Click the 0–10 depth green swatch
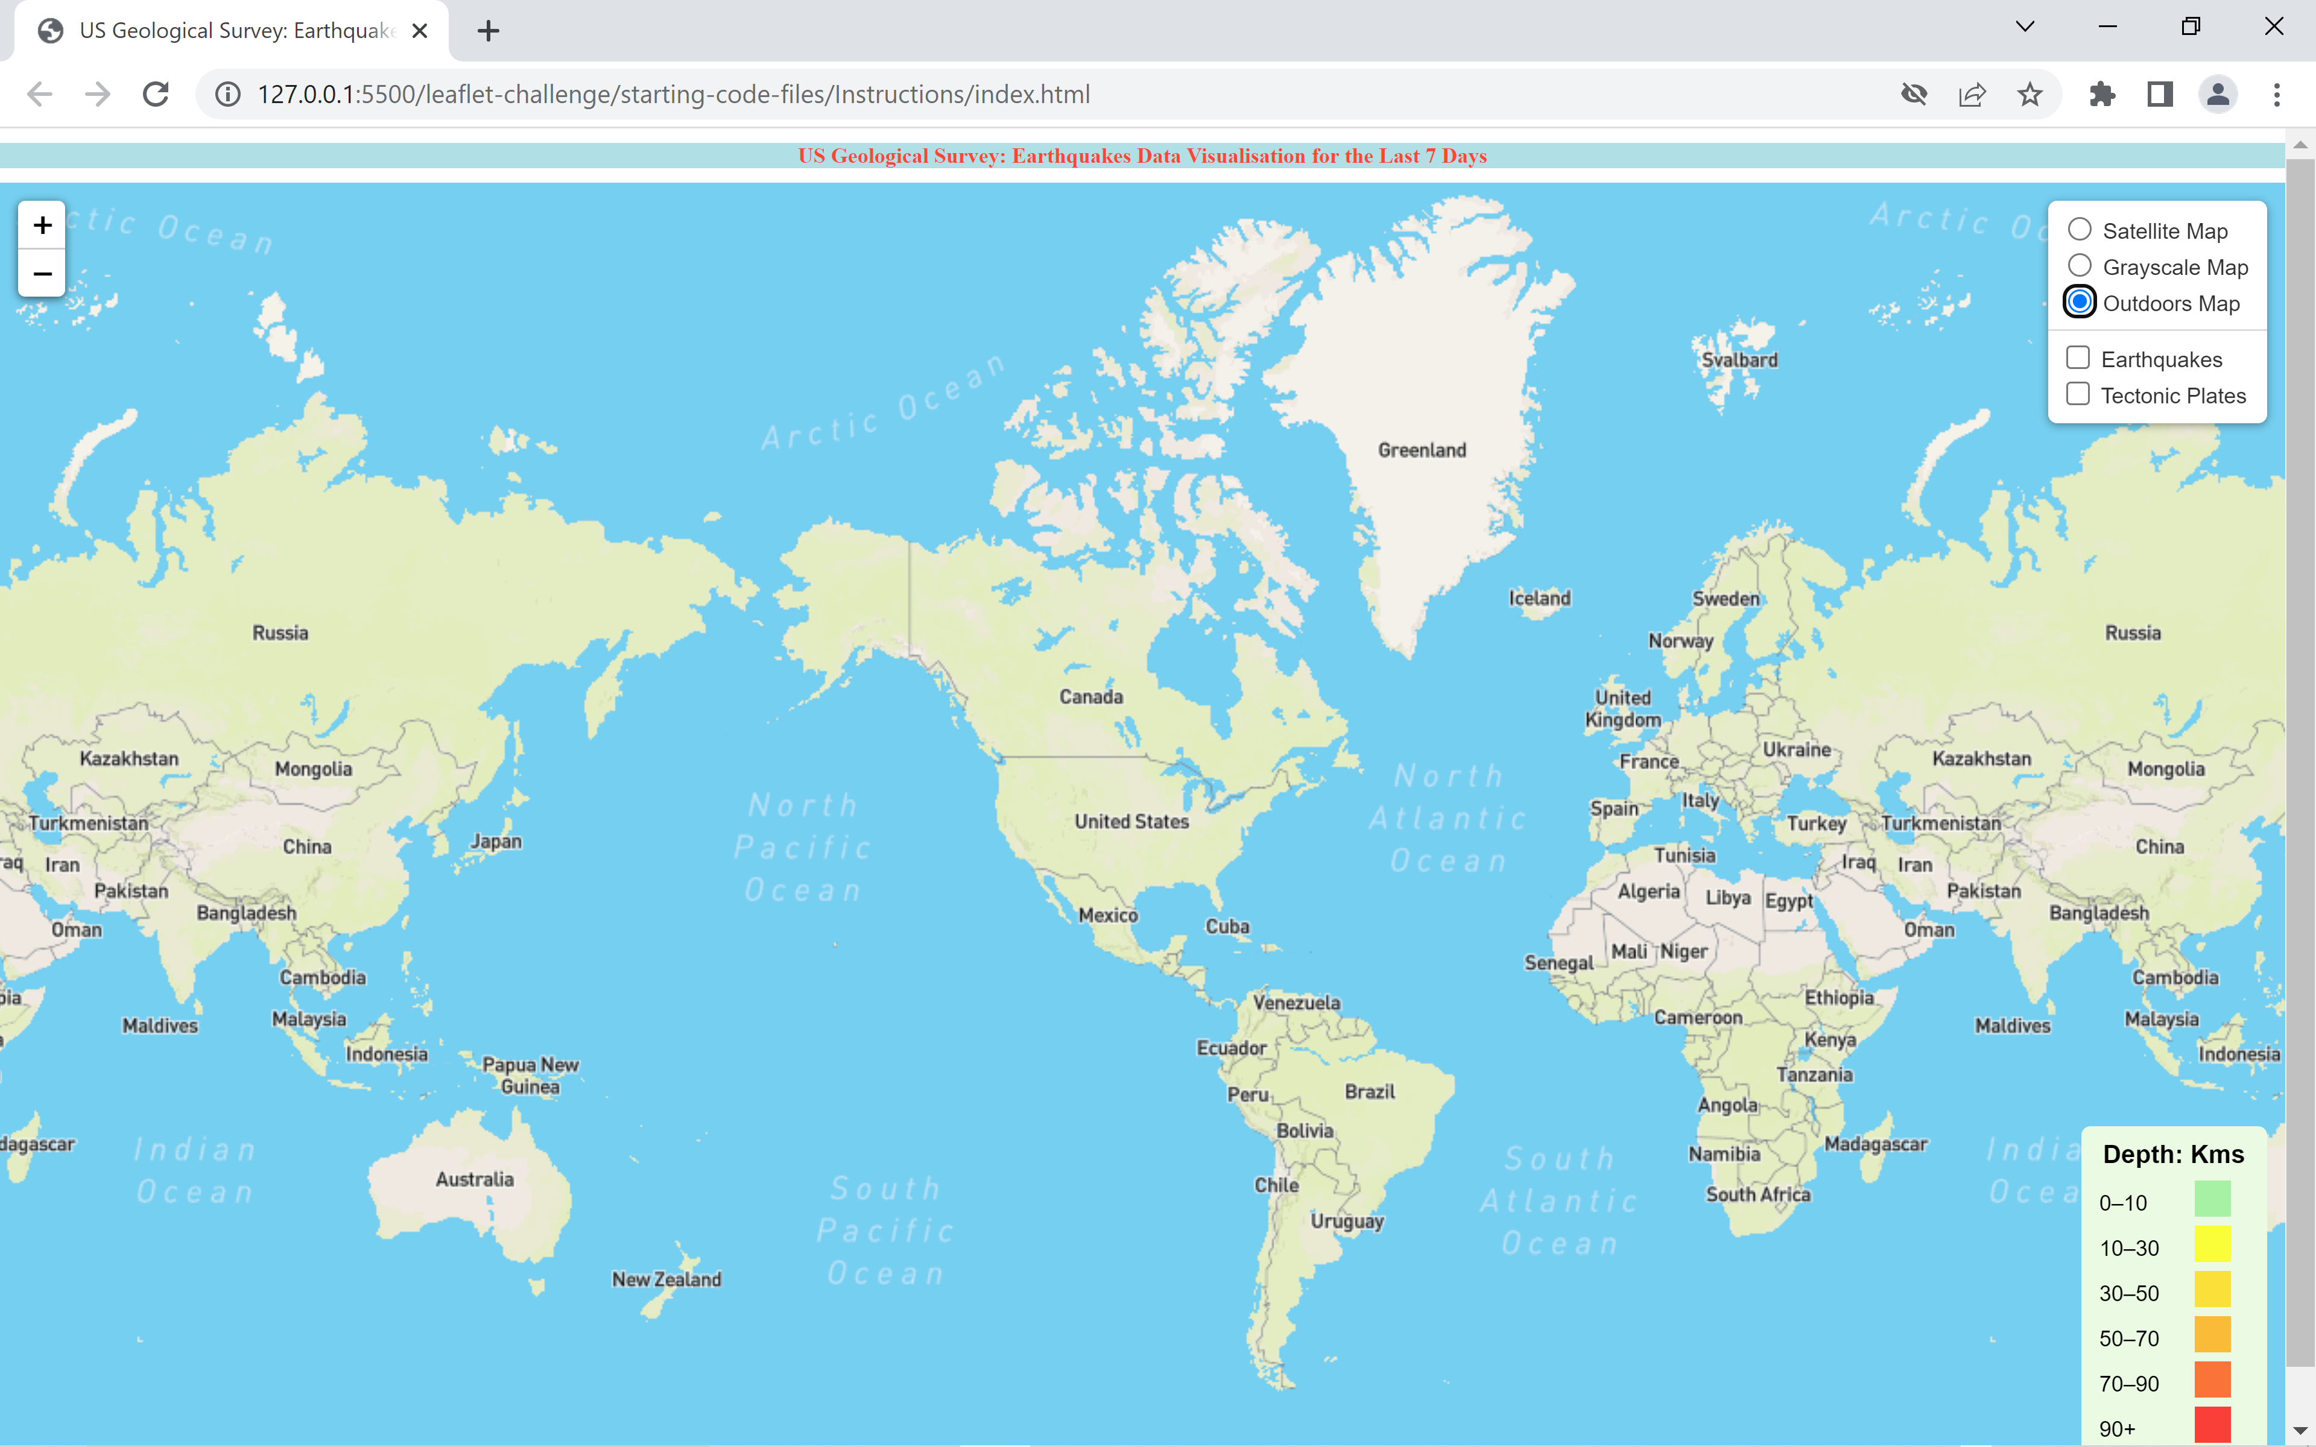Image resolution: width=2316 pixels, height=1447 pixels. click(x=2213, y=1200)
